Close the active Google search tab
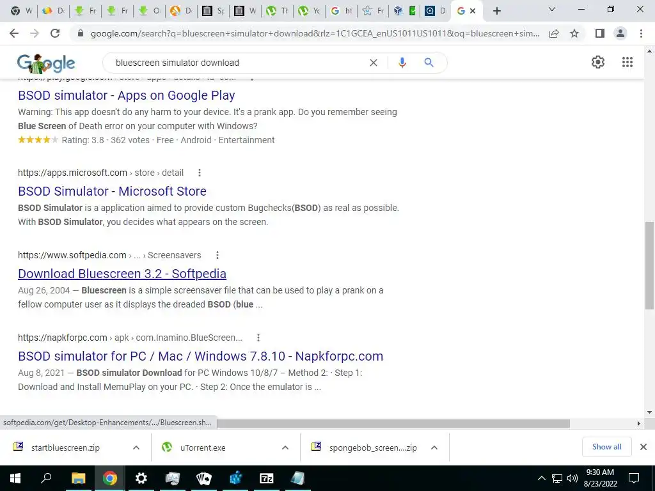This screenshot has width=655, height=491. click(473, 11)
